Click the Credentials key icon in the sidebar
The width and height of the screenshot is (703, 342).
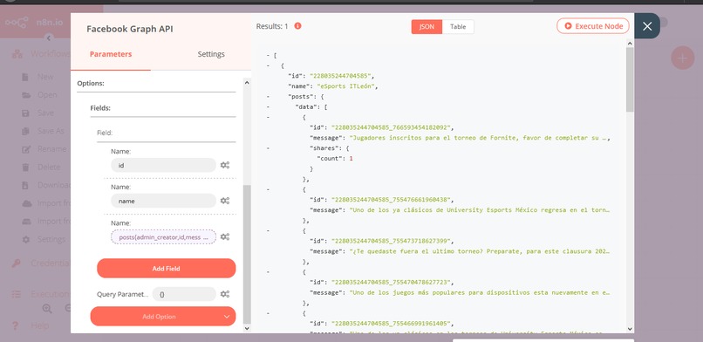tap(17, 263)
